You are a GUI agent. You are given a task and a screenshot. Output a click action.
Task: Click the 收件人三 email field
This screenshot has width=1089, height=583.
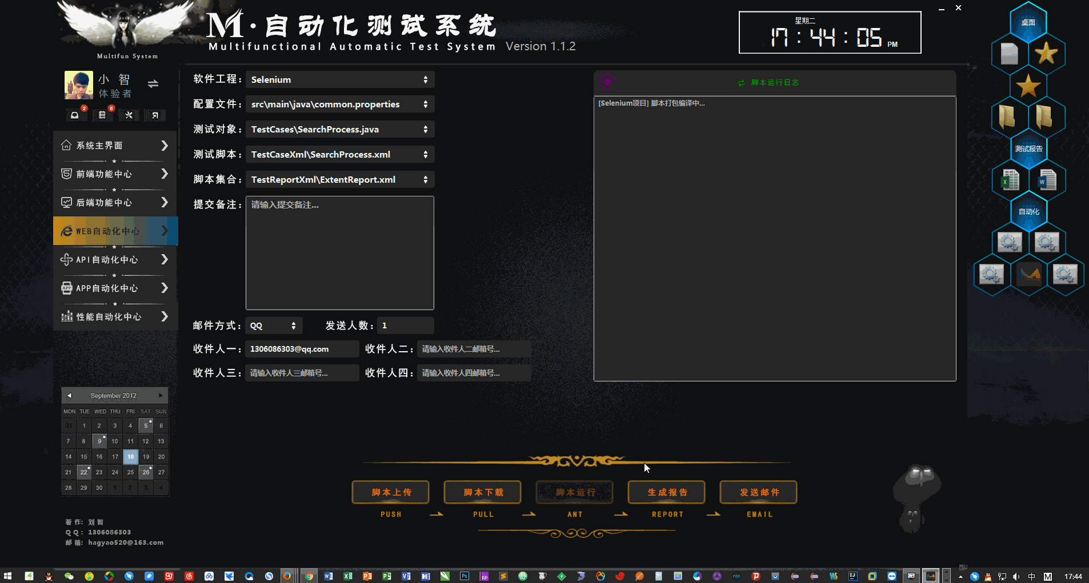[302, 373]
